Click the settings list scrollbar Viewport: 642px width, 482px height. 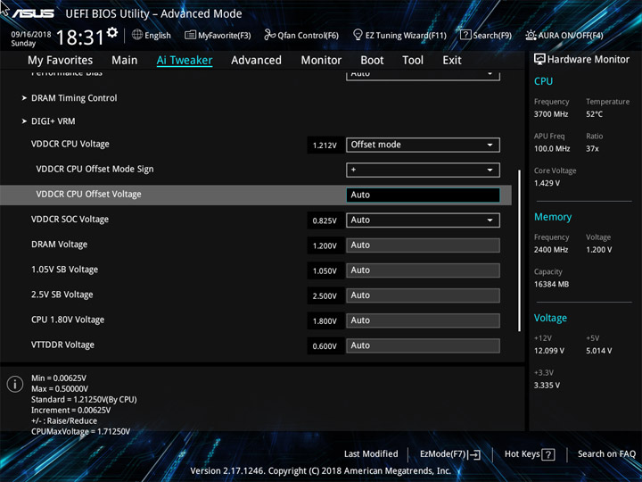click(x=520, y=251)
